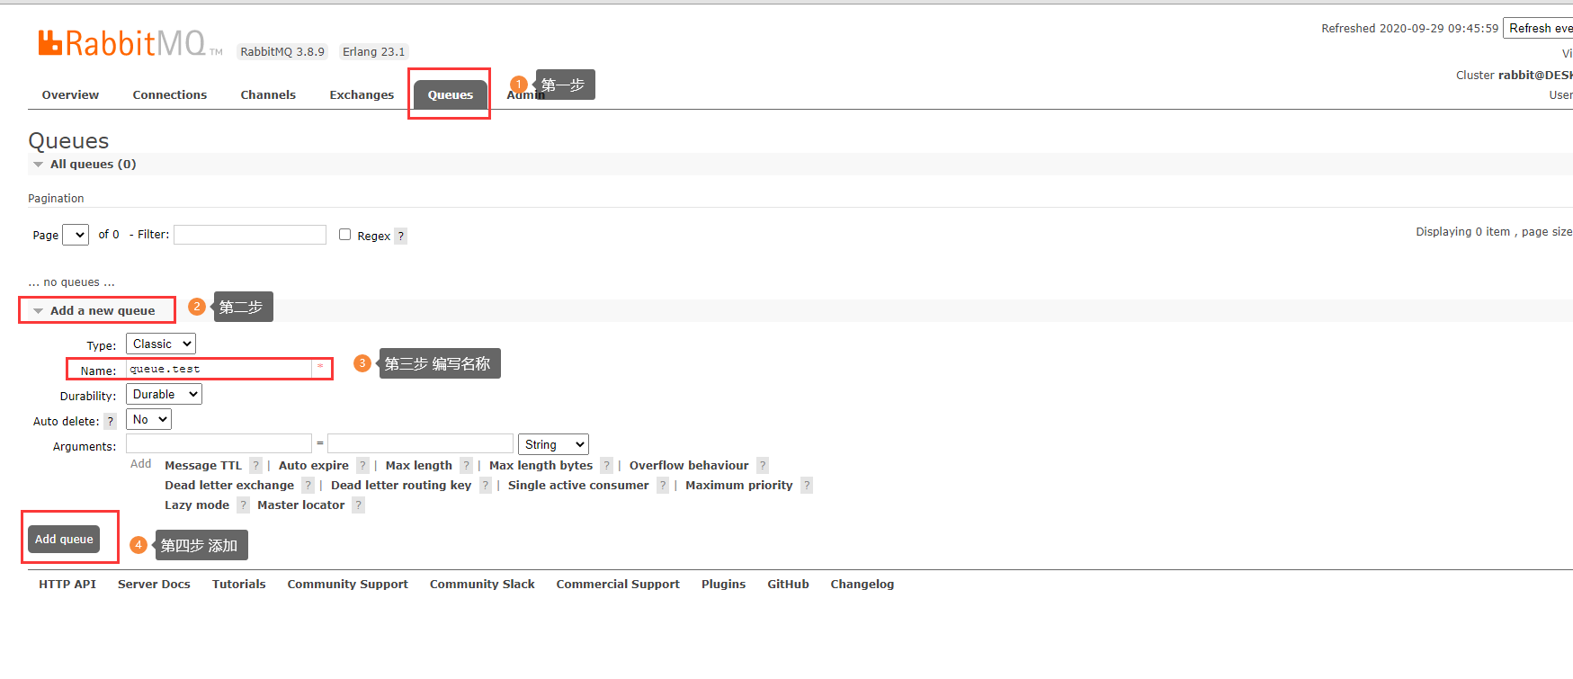Open the Plugins footer link
1573x679 pixels.
(723, 584)
